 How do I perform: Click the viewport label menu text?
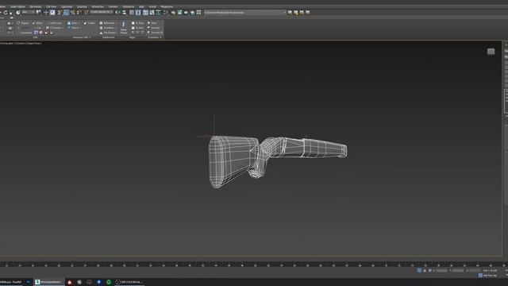coord(21,43)
